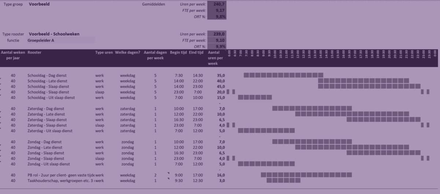The image size is (440, 194).
Task: Select the 'Aantal dagen per week' header
Action: 155,55
